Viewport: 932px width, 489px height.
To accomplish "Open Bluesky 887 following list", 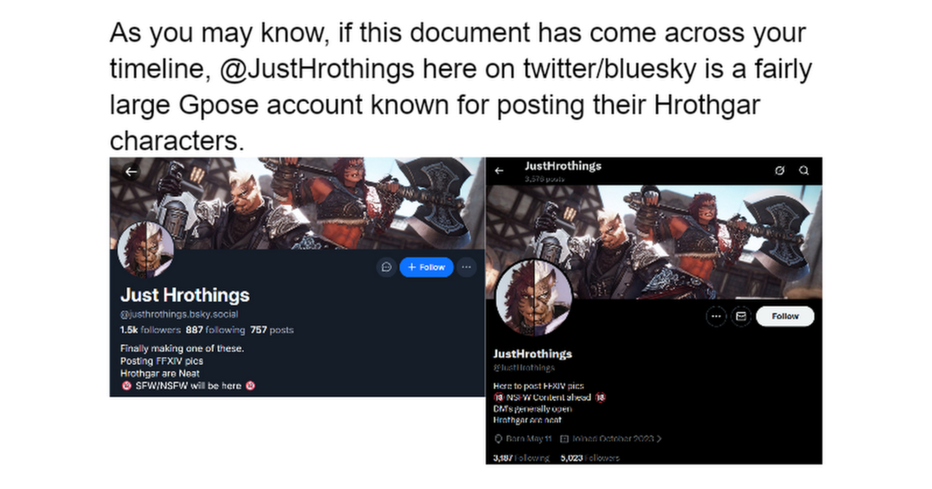I will 215,330.
